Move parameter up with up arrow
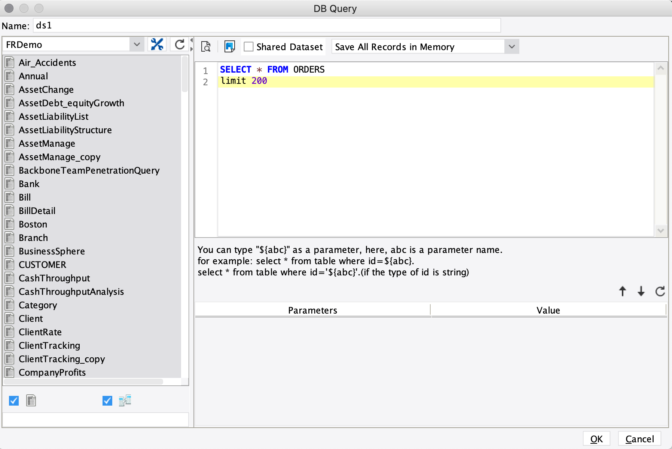 coord(623,291)
